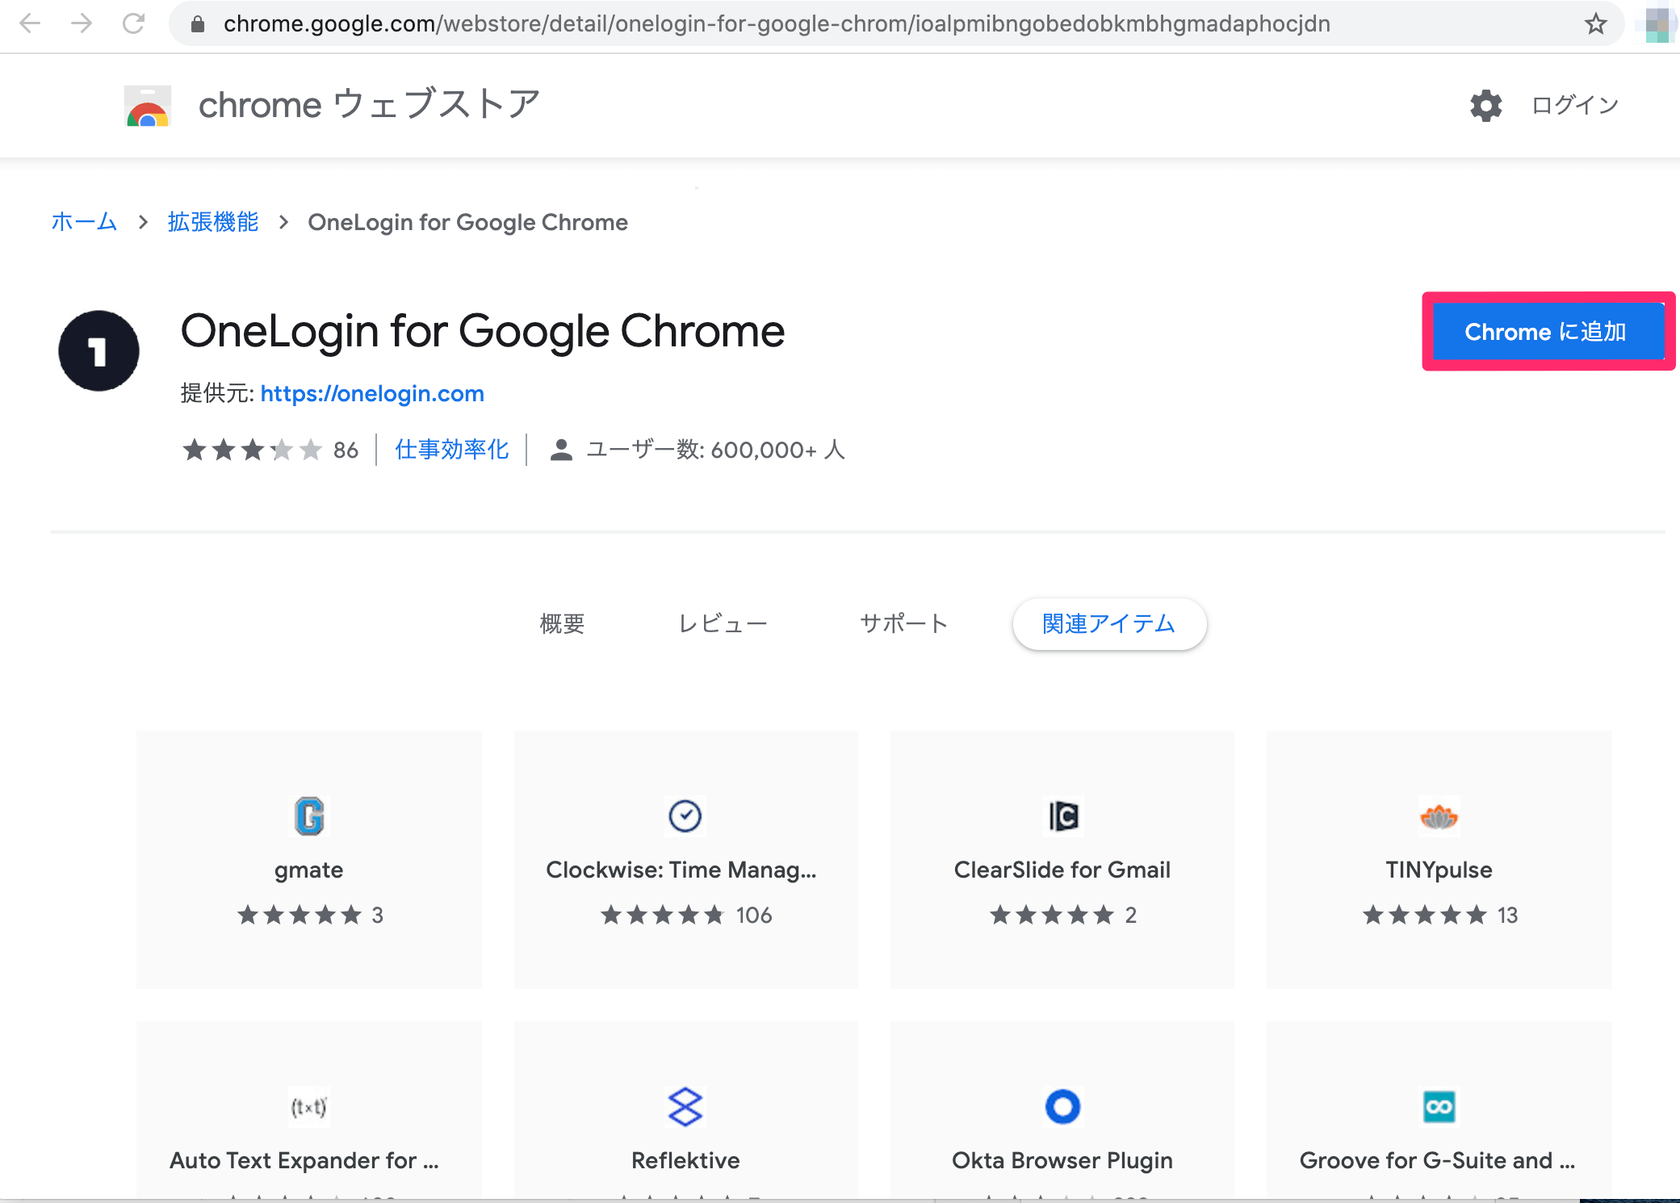Click the Clockwise checkmark clock icon
The height and width of the screenshot is (1203, 1680).
coord(685,815)
